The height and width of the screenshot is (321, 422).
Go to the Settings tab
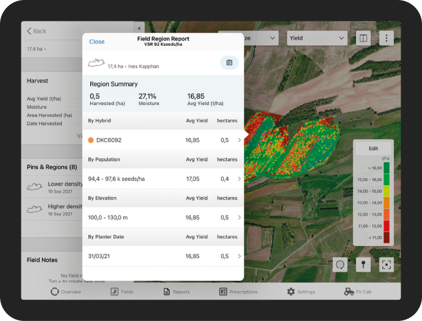301,292
